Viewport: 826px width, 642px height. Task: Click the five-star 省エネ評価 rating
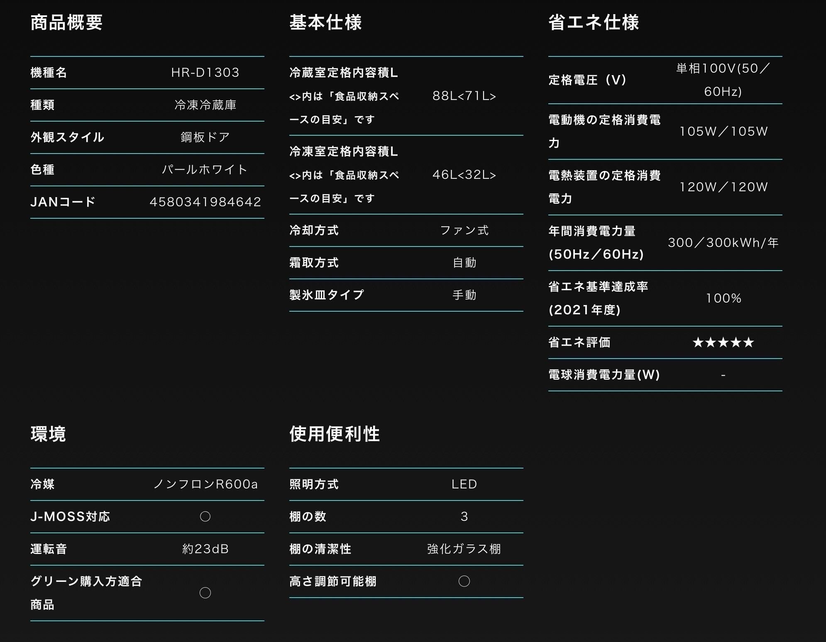tap(723, 342)
